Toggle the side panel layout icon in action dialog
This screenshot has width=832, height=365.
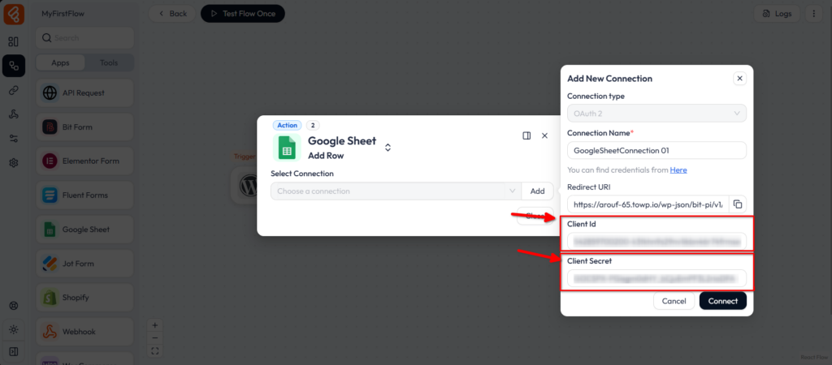pyautogui.click(x=526, y=135)
